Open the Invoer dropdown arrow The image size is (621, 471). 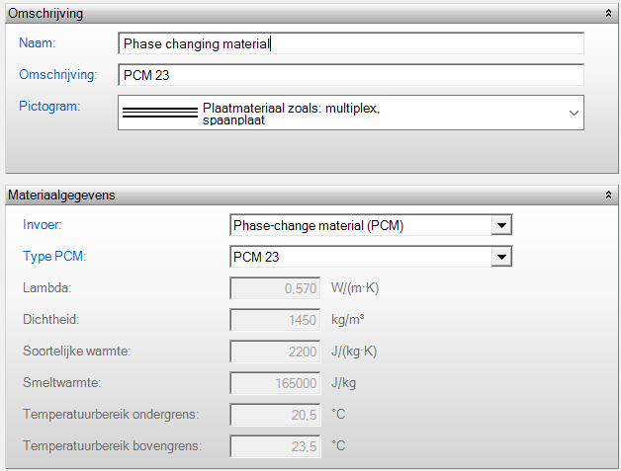tap(502, 226)
